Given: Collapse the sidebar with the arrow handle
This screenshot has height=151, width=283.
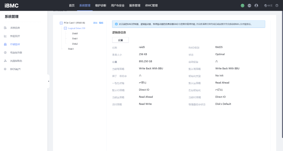Looking at the screenshot, I should (48, 81).
